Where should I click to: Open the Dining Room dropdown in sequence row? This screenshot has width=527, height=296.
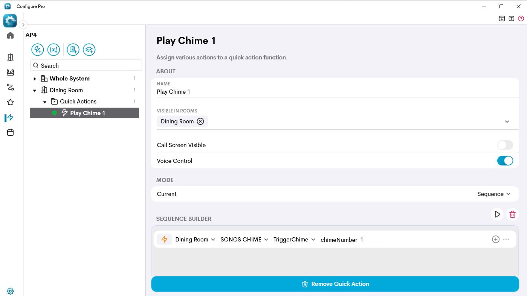[196, 240]
